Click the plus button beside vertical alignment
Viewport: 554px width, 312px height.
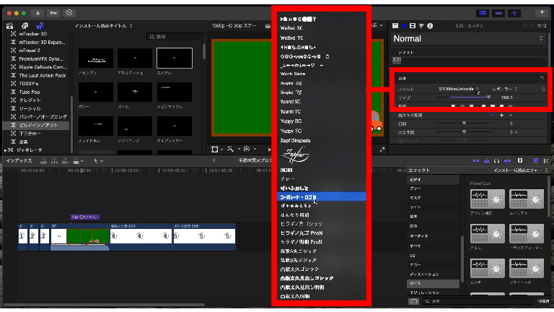(501, 116)
